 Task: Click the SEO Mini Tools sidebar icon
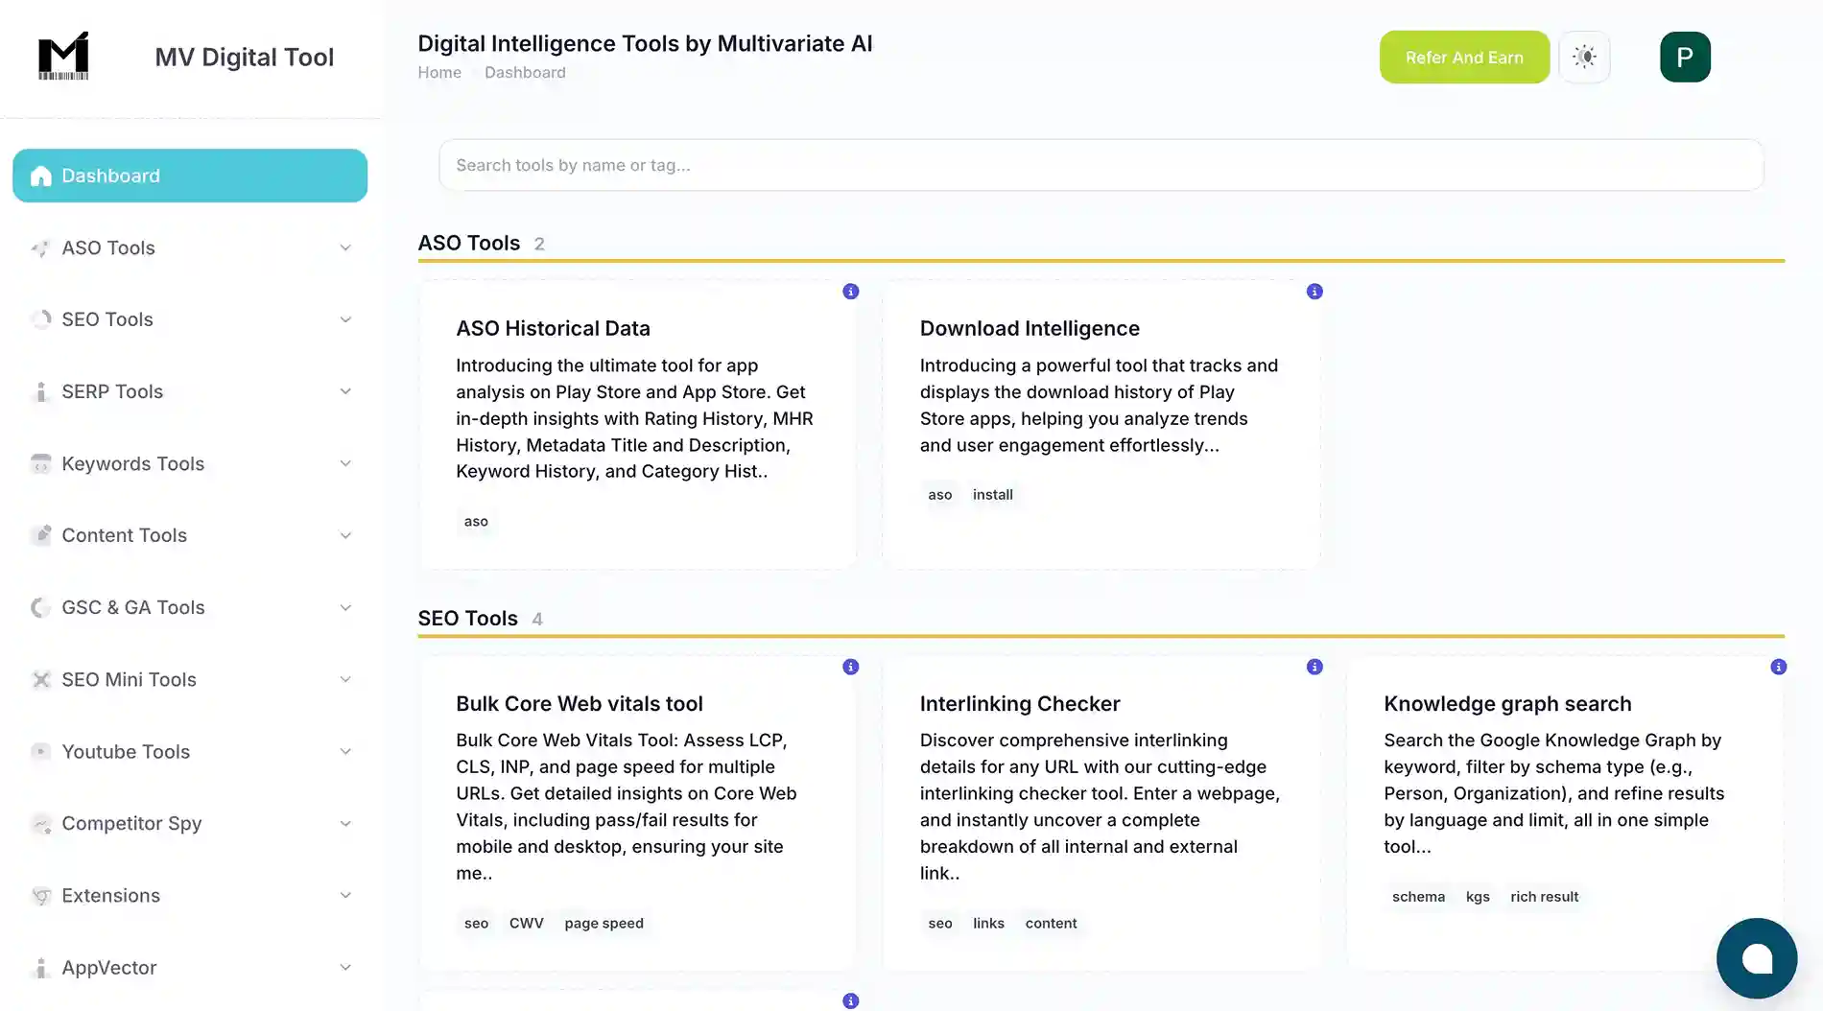coord(40,680)
